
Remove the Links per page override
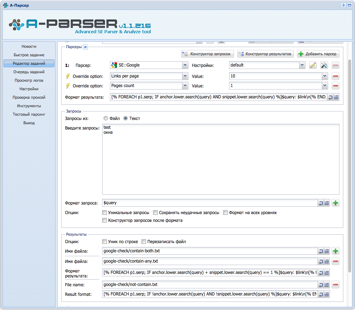(336, 76)
